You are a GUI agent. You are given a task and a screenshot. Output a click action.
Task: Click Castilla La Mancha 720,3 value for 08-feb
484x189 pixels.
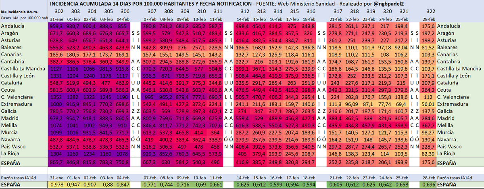click(165, 68)
